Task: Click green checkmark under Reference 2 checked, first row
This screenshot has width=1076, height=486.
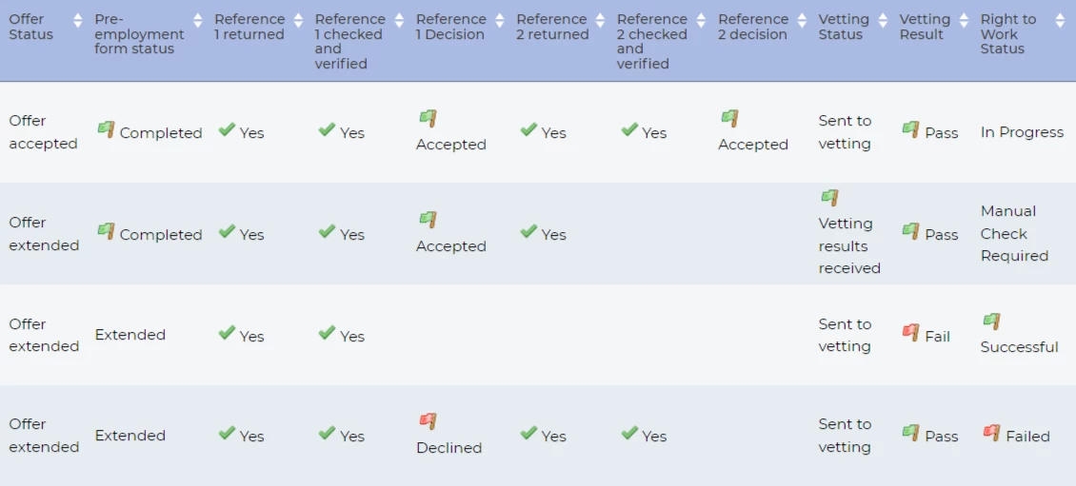Action: pos(629,130)
